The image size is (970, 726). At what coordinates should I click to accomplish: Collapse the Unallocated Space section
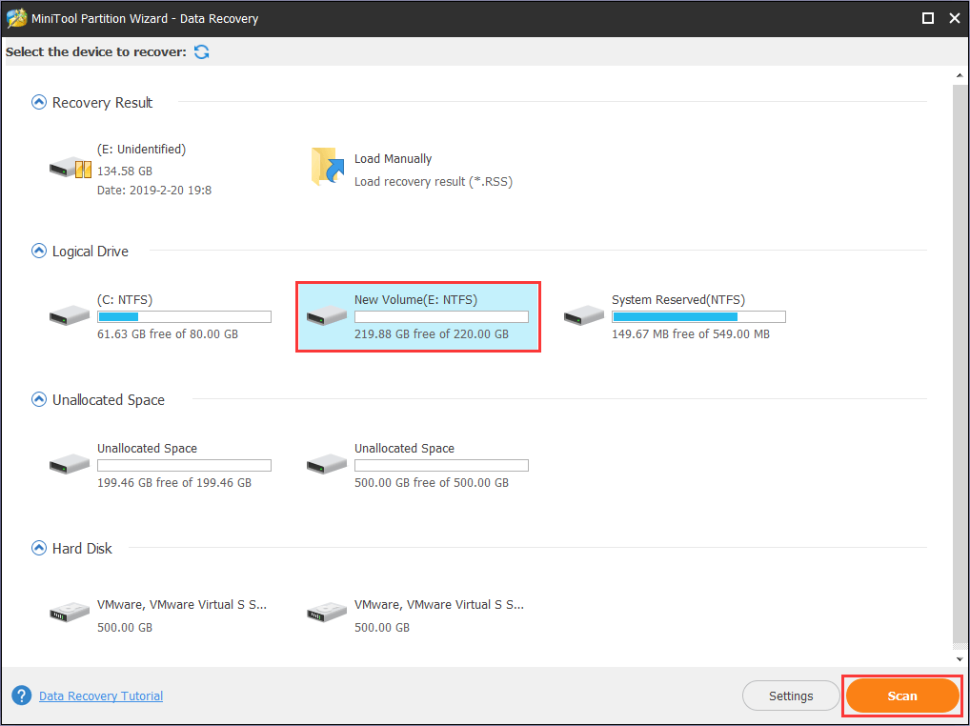38,399
